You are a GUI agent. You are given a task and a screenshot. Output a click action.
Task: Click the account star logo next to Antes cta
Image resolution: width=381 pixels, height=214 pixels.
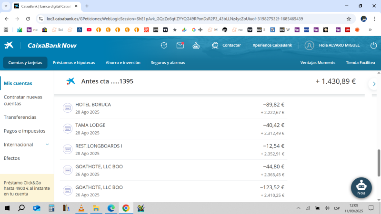[70, 81]
